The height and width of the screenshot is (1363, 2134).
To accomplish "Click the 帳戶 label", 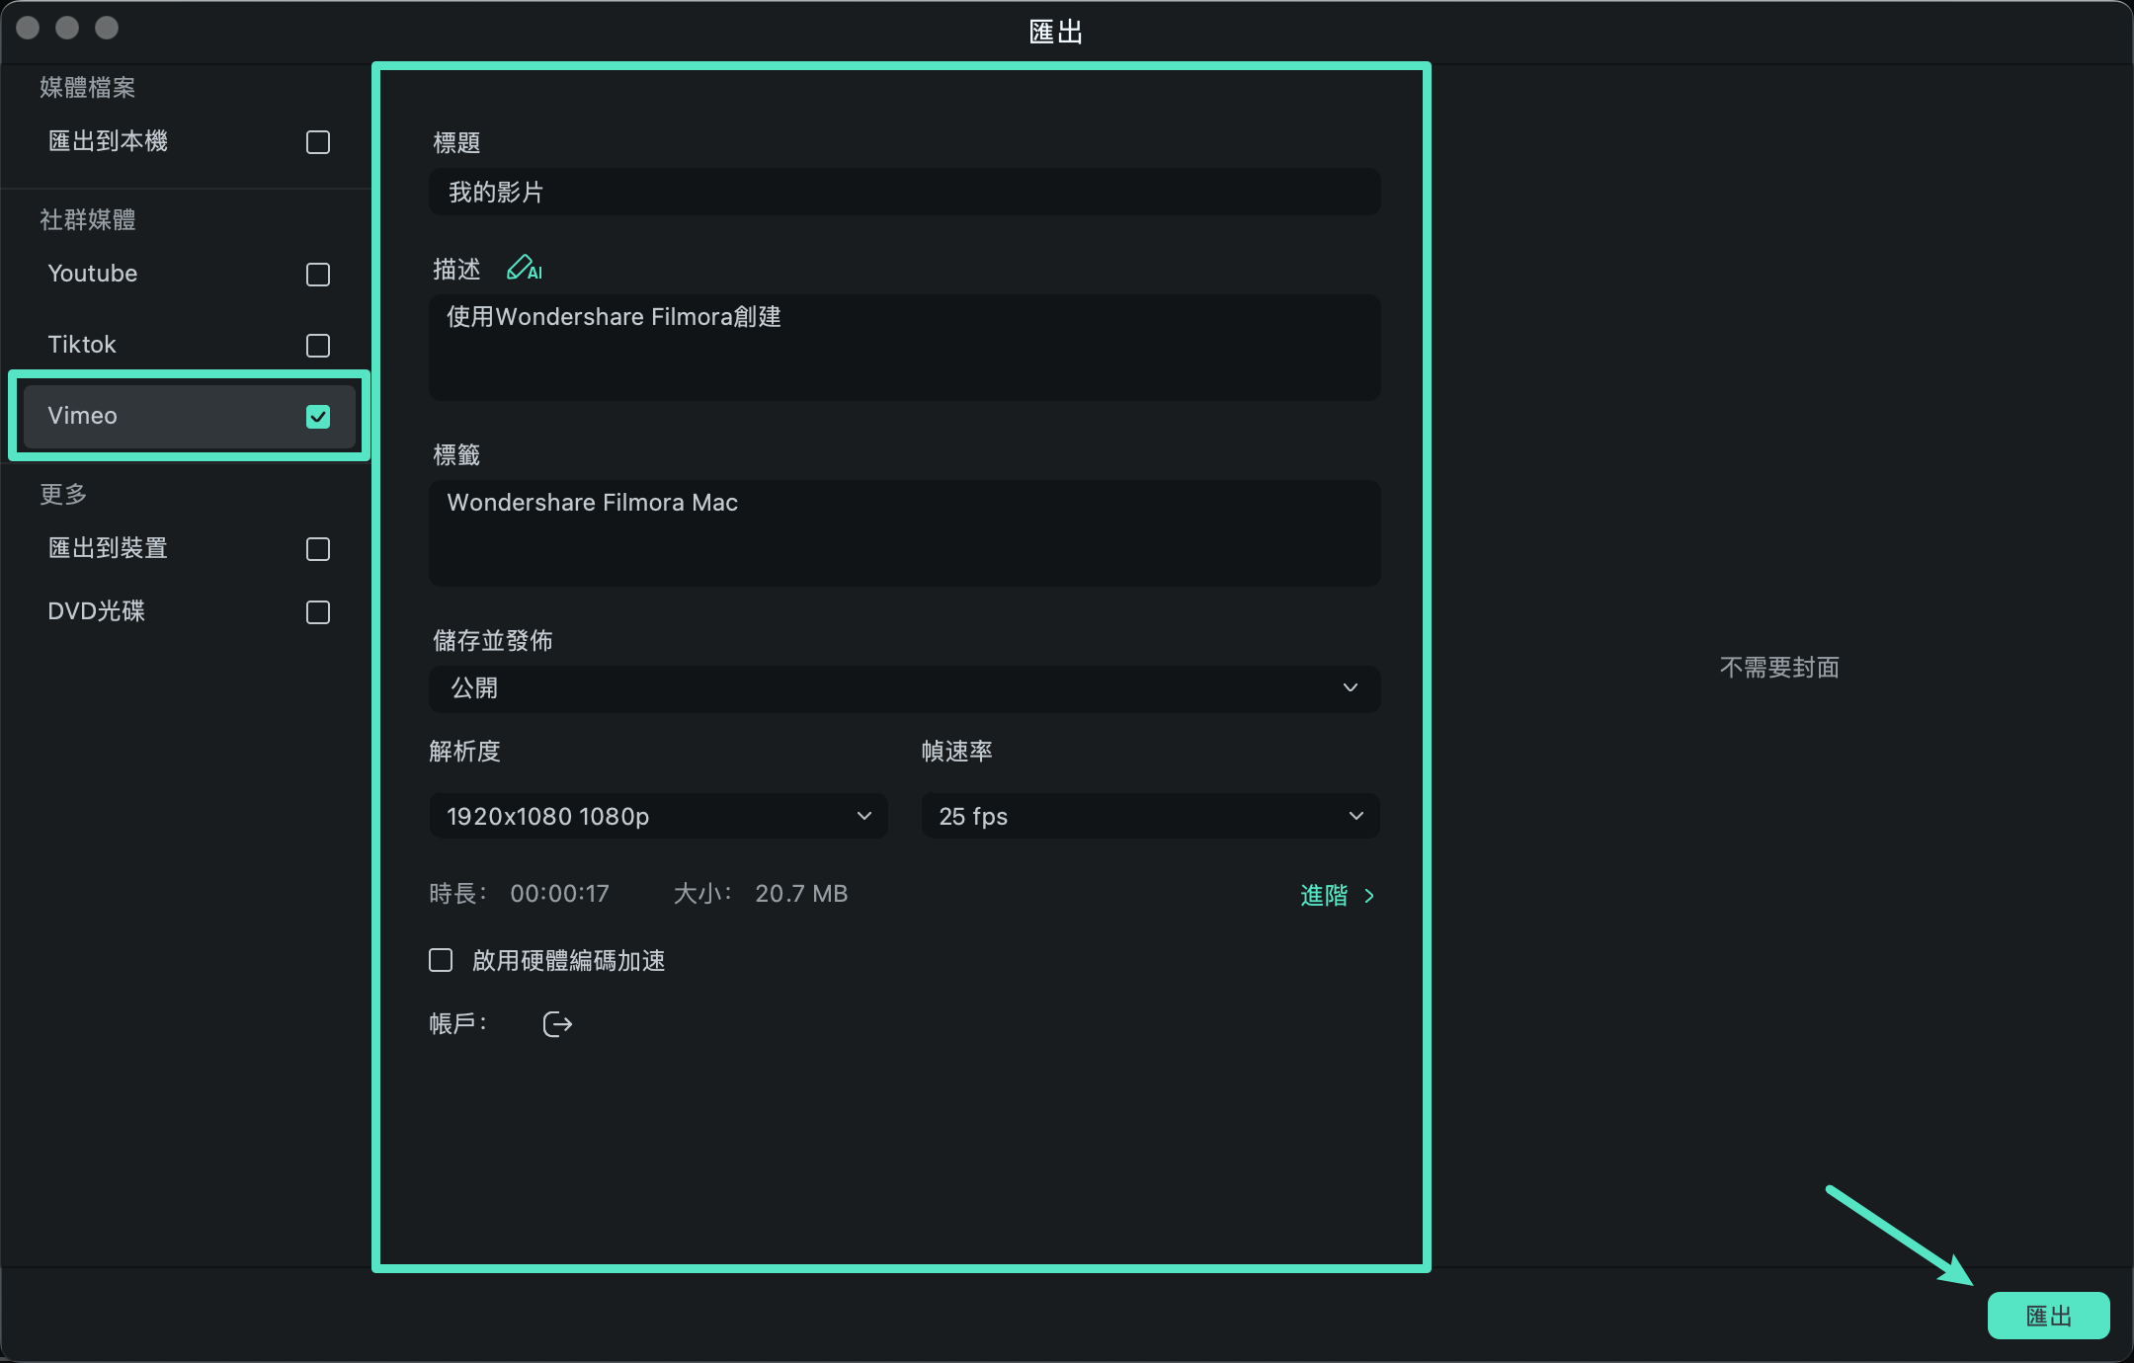I will [x=457, y=1024].
